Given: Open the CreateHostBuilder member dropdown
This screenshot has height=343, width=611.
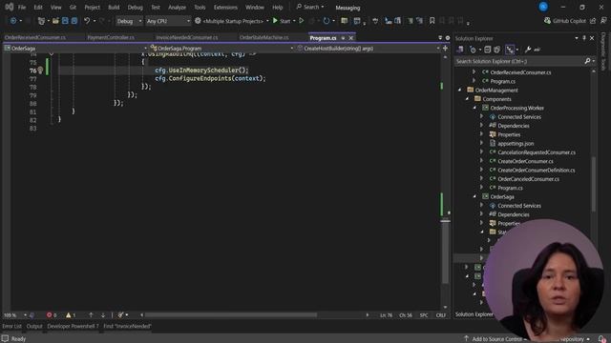Looking at the screenshot, I should coord(369,49).
